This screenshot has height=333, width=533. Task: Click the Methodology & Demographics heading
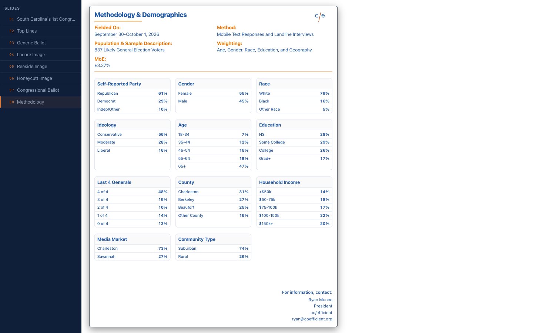(x=141, y=15)
